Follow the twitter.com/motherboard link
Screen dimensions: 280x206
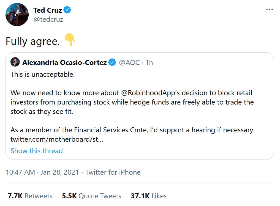click(x=57, y=139)
